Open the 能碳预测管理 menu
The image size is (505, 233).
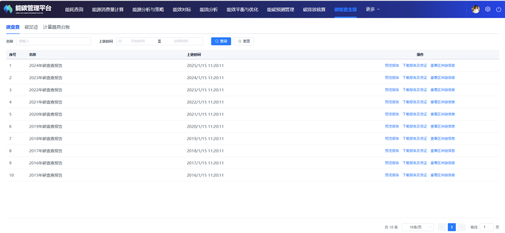[281, 10]
